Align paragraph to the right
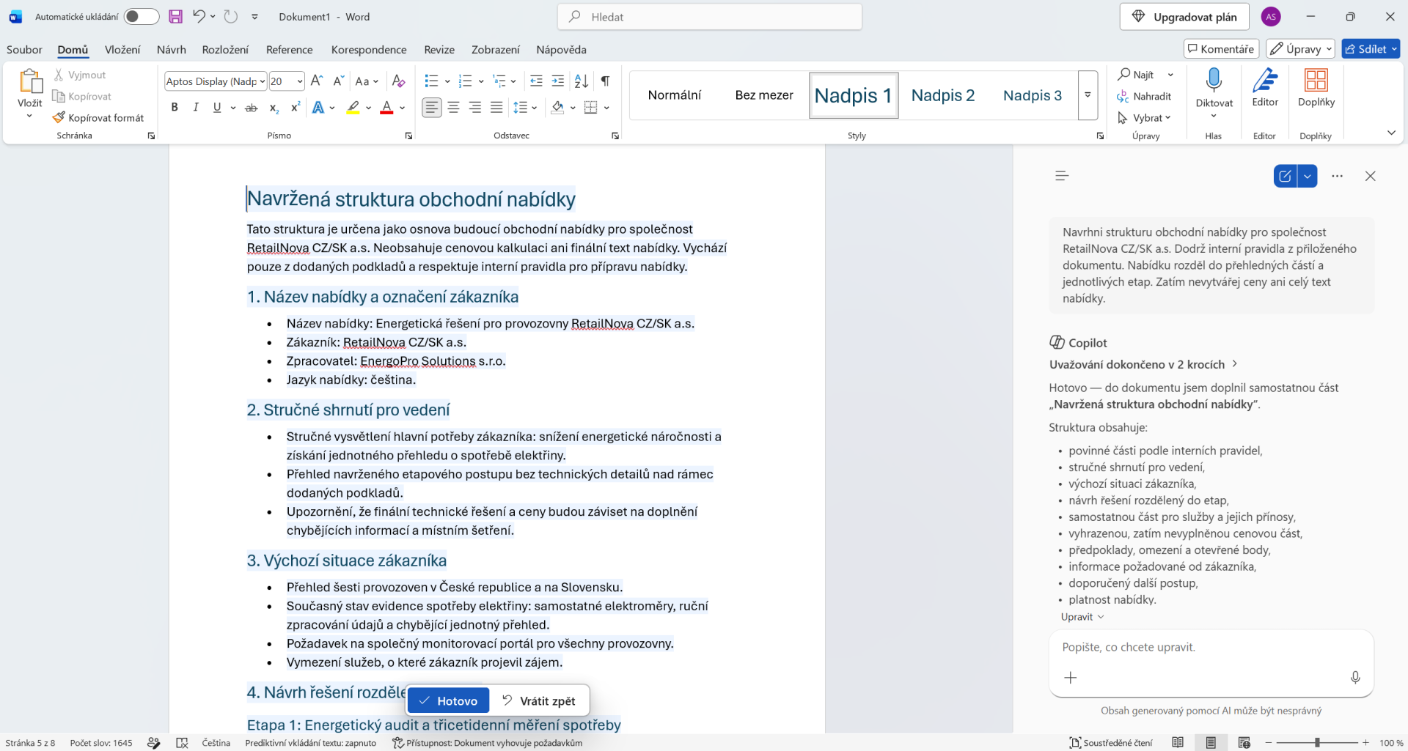Image resolution: width=1408 pixels, height=751 pixels. point(475,108)
